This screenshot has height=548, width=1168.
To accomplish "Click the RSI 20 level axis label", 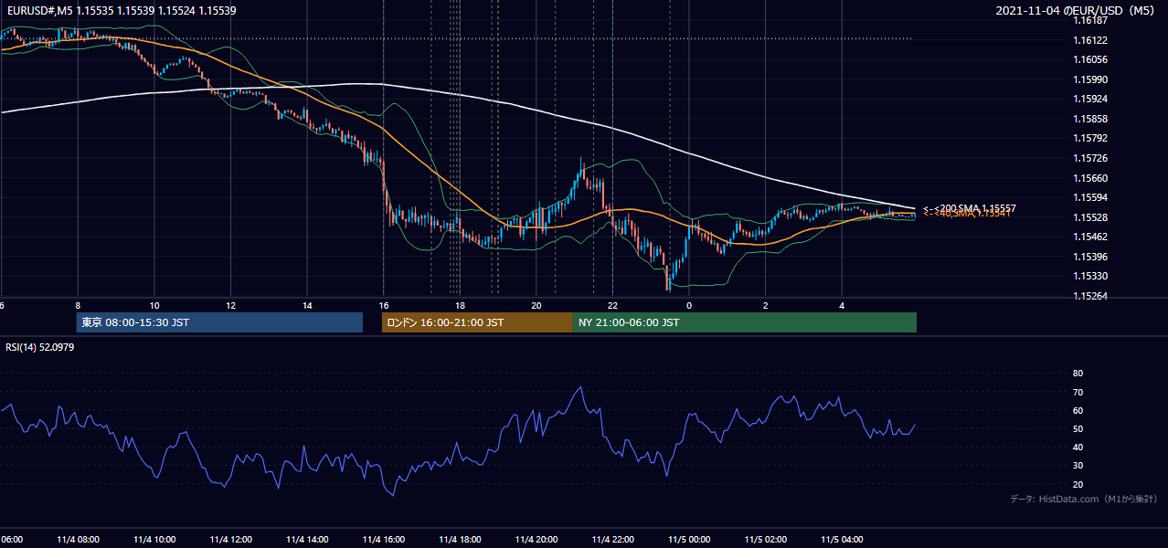I will coord(1078,484).
